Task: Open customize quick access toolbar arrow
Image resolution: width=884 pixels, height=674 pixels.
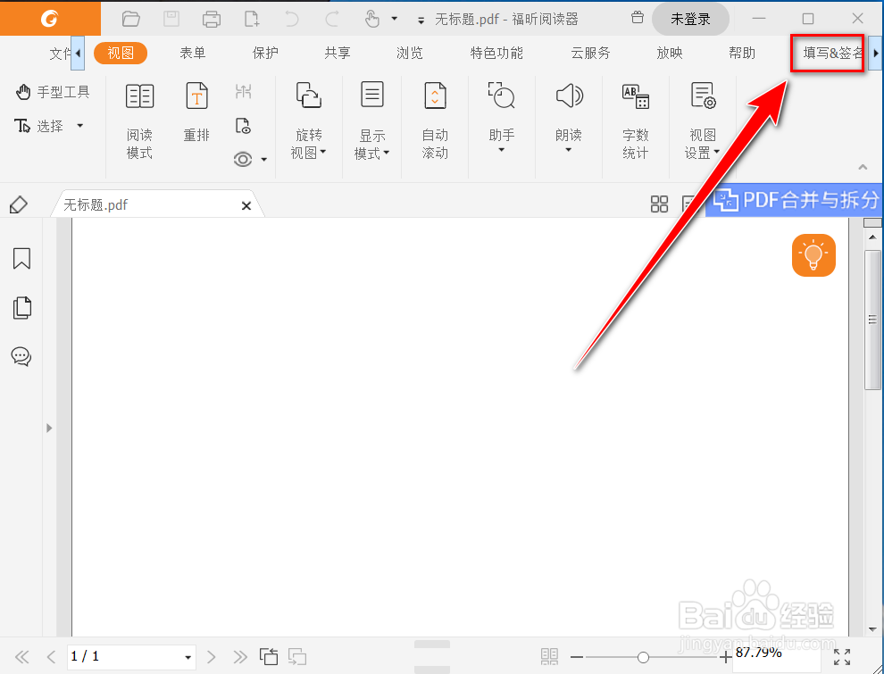Action: pyautogui.click(x=421, y=21)
